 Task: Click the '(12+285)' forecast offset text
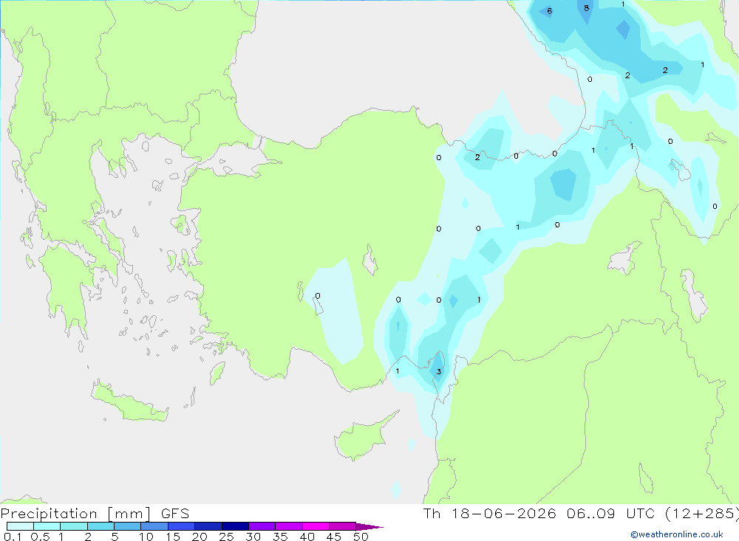702,514
